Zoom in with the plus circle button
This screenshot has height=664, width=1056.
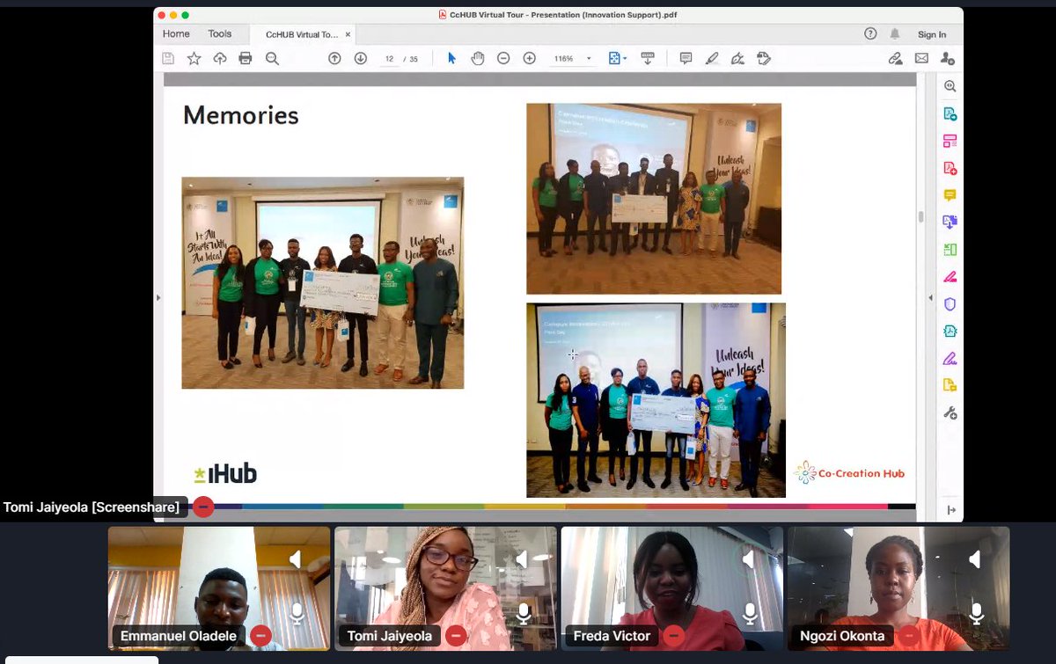[x=530, y=58]
